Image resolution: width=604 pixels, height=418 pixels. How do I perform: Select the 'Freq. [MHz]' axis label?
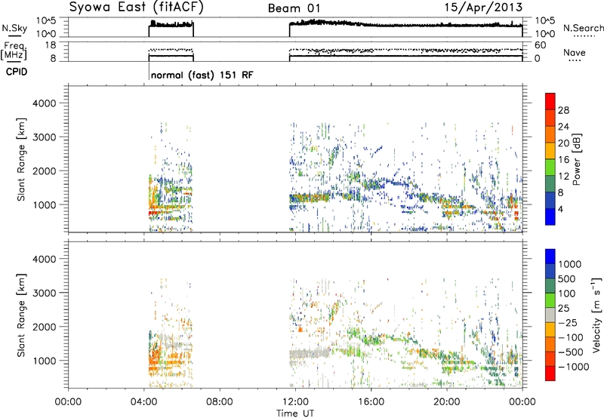pos(14,51)
